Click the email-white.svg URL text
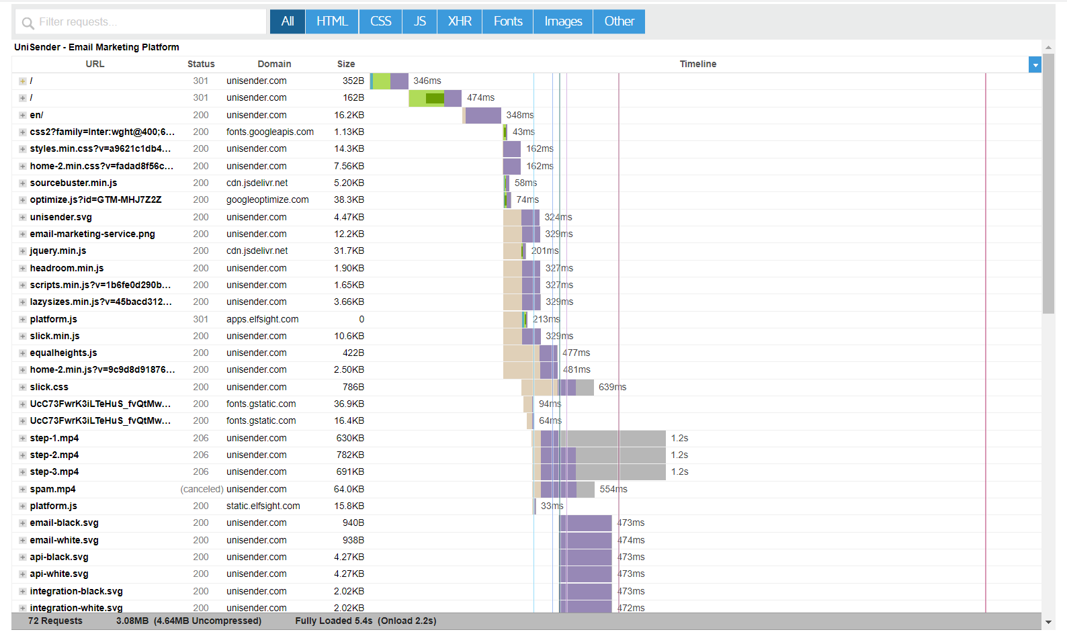Viewport: 1067px width, 632px height. pyautogui.click(x=64, y=540)
